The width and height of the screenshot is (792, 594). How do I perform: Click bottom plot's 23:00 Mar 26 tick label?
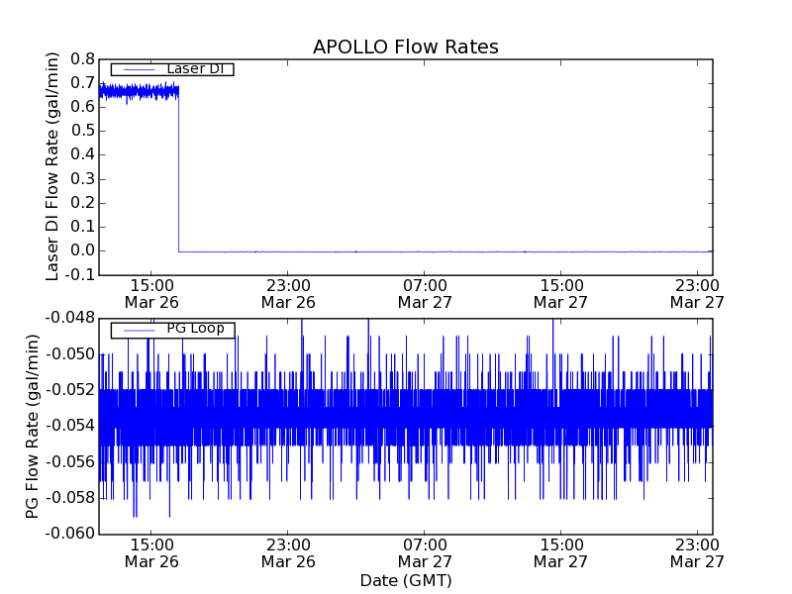pyautogui.click(x=288, y=552)
